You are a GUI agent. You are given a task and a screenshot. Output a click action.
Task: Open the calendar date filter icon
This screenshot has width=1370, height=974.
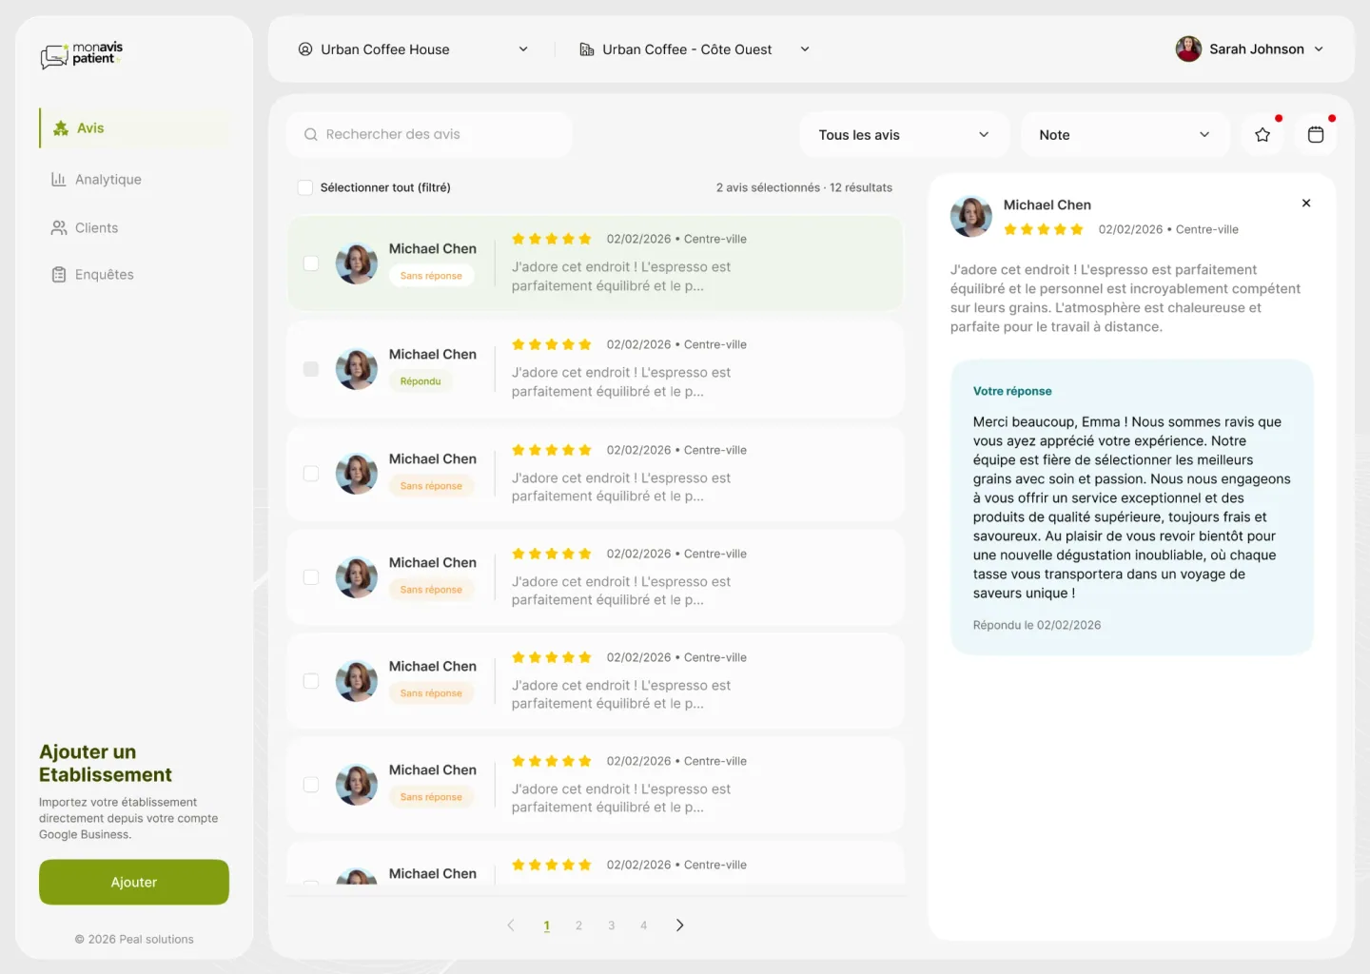[x=1316, y=135]
